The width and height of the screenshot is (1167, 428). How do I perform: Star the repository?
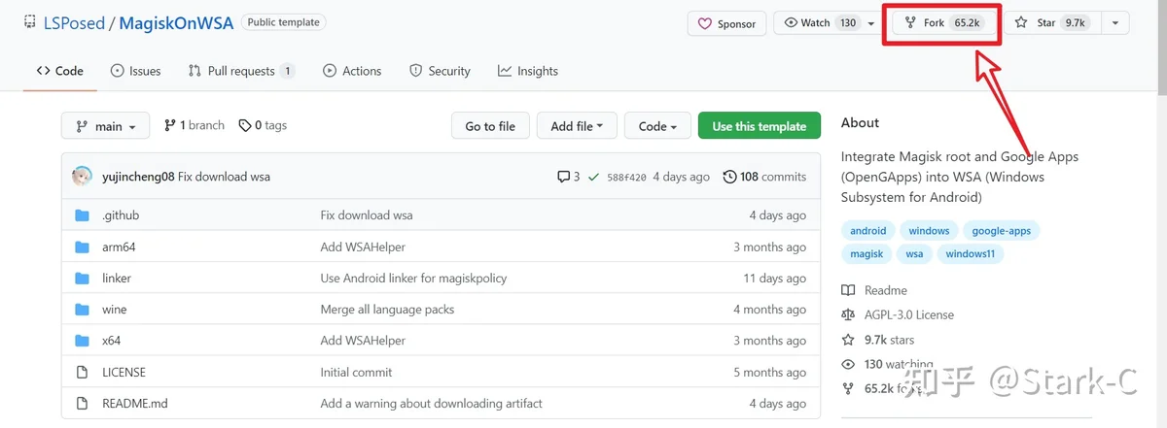pos(1050,22)
